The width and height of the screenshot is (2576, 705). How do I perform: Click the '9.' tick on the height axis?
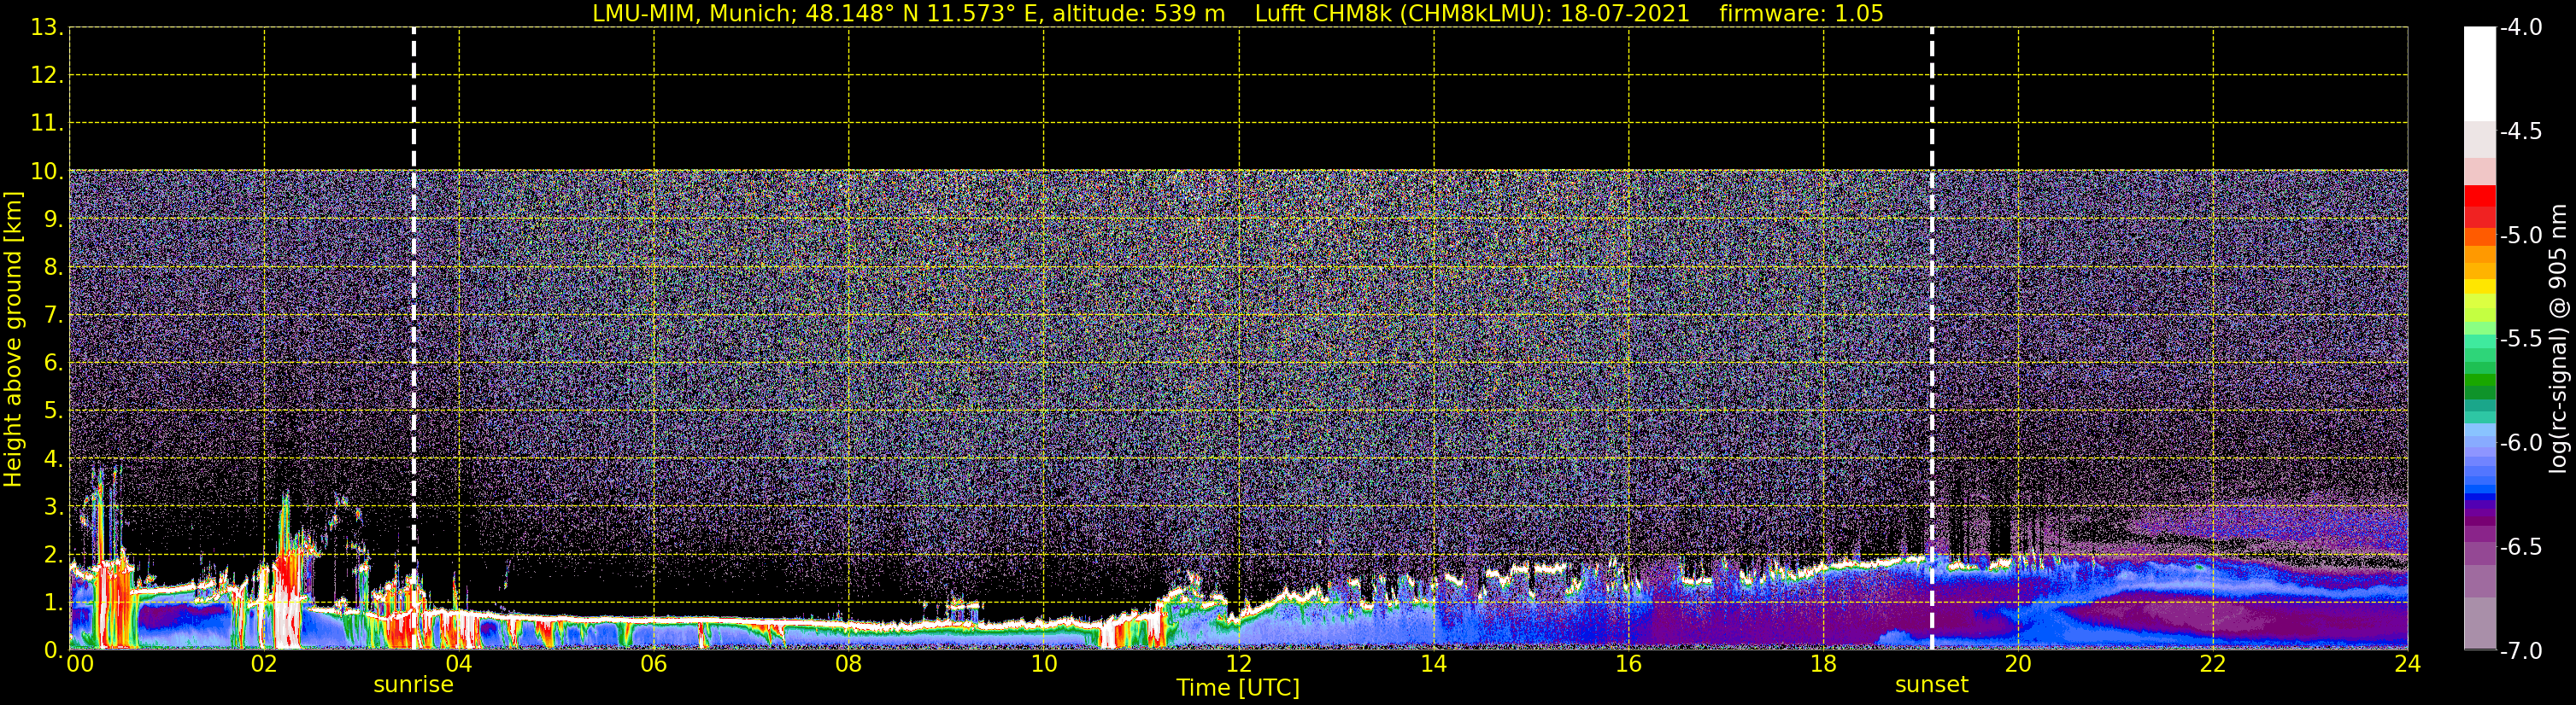point(53,219)
